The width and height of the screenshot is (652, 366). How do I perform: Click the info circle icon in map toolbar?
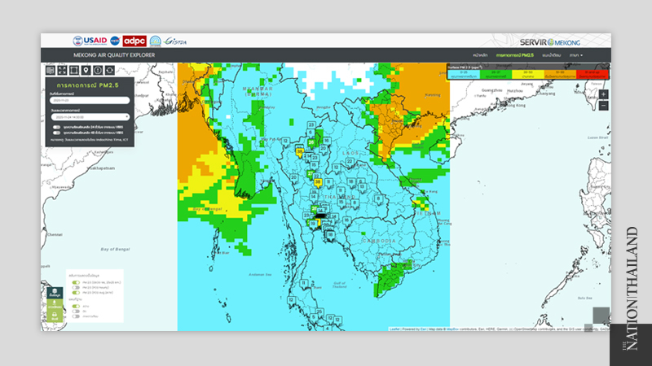pyautogui.click(x=98, y=71)
